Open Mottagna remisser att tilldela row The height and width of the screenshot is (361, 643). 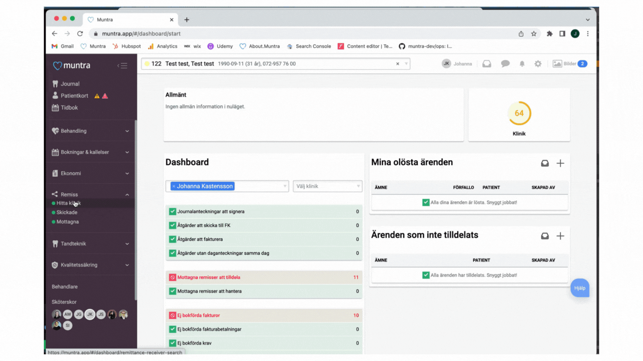(x=264, y=277)
